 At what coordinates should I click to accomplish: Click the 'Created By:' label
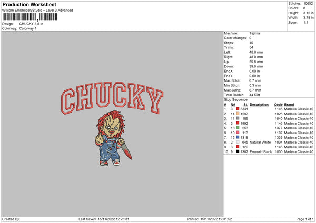[x=11, y=219]
